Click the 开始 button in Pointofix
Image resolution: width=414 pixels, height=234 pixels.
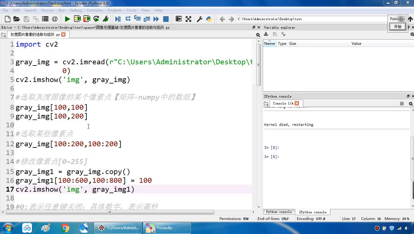click(398, 27)
